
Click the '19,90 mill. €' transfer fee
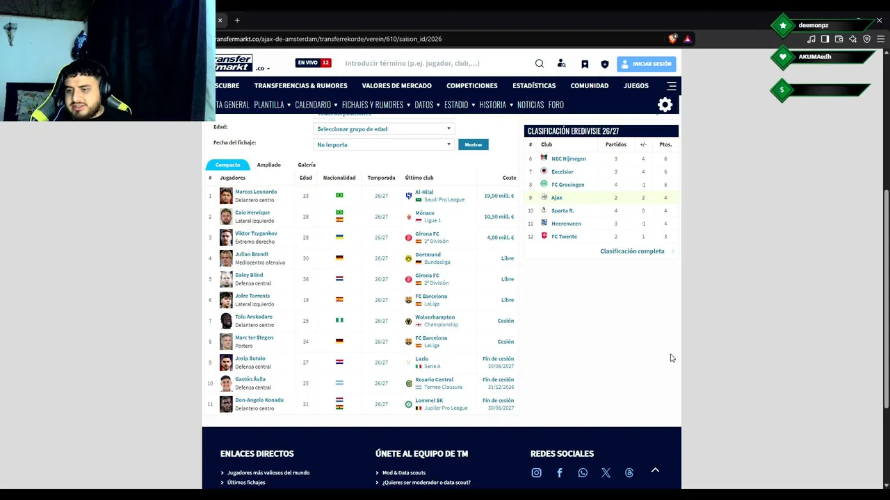[499, 196]
